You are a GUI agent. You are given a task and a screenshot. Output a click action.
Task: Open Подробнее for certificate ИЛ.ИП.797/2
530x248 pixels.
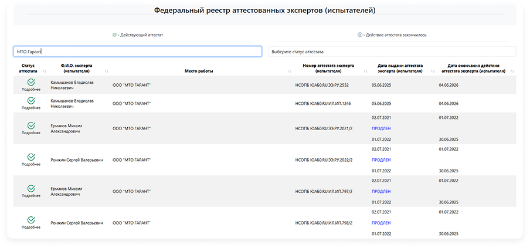(x=31, y=196)
